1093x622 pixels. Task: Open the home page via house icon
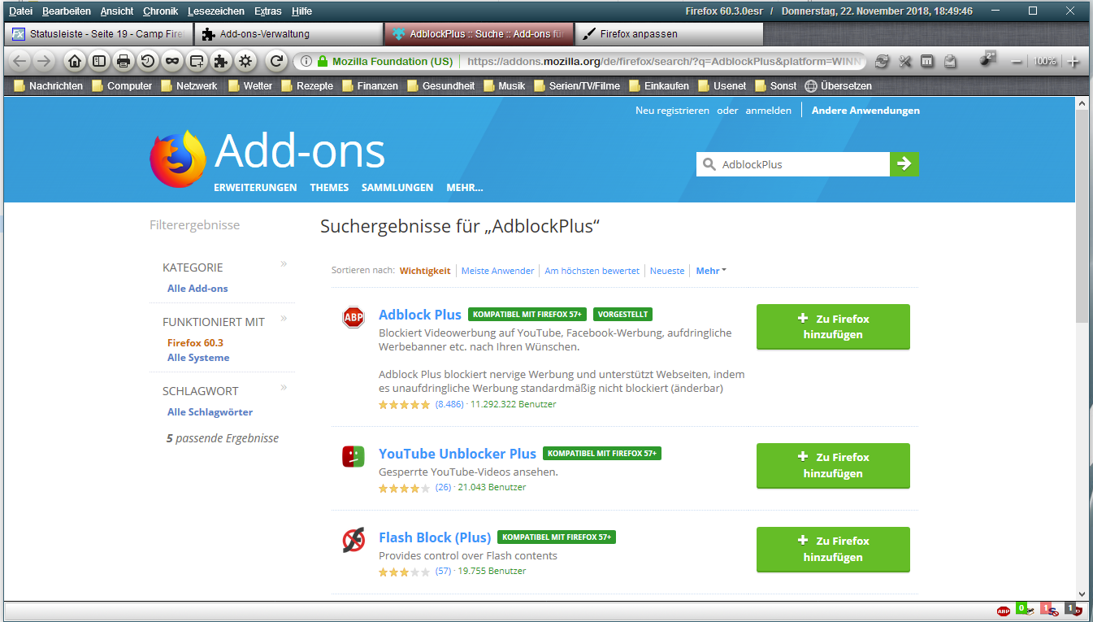[74, 61]
